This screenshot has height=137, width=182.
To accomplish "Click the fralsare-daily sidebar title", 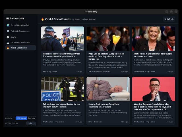I will click(x=17, y=18).
